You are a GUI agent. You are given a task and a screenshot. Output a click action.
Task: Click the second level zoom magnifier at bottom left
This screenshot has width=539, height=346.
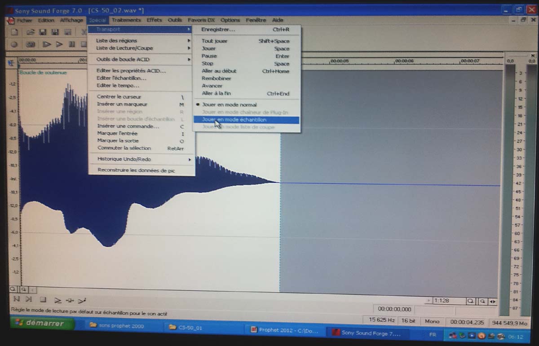(23, 289)
